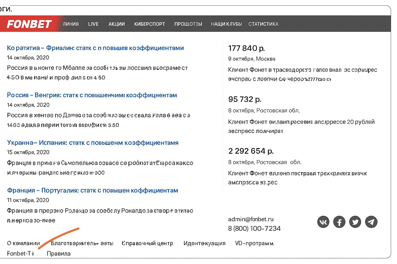Open the Укранна – Испания article headline
Viewport: 397px width, 264px height.
click(x=93, y=143)
